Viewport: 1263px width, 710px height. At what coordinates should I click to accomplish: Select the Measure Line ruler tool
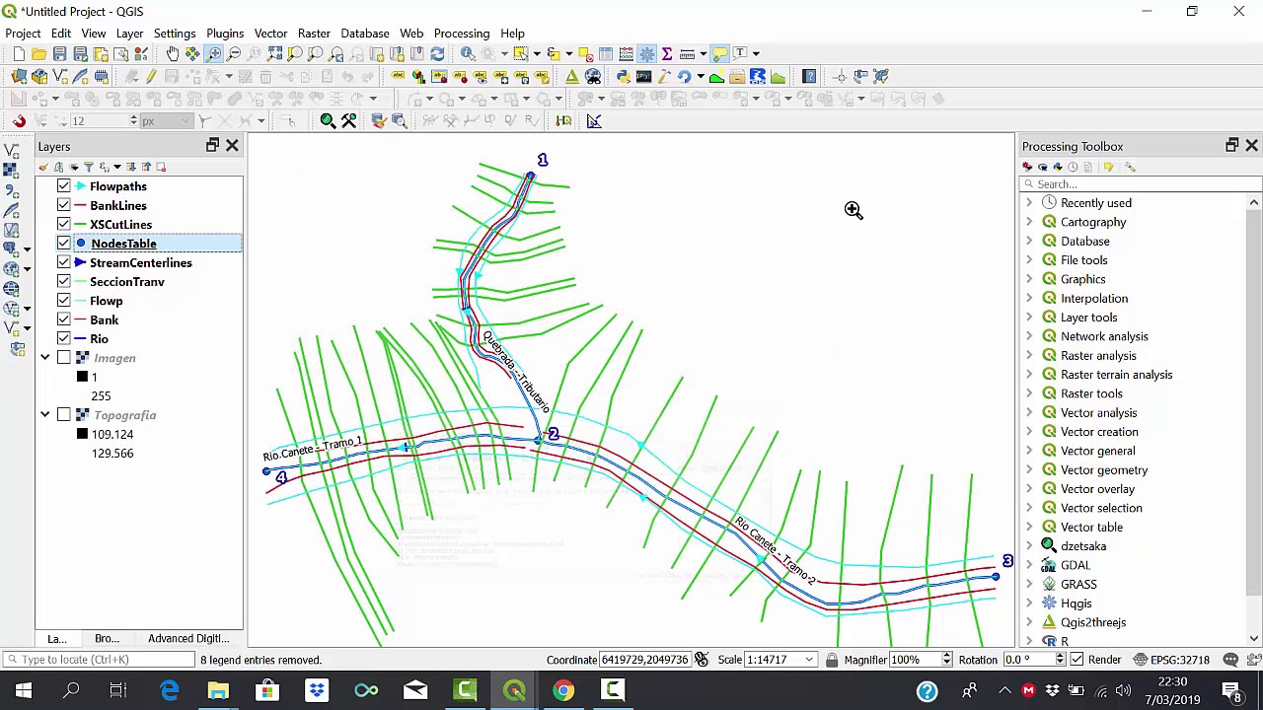click(x=688, y=53)
